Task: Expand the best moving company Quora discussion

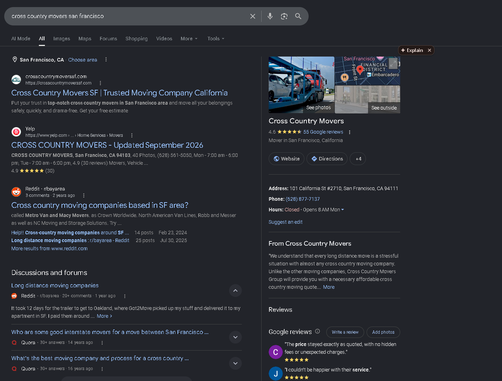Action: tap(235, 363)
